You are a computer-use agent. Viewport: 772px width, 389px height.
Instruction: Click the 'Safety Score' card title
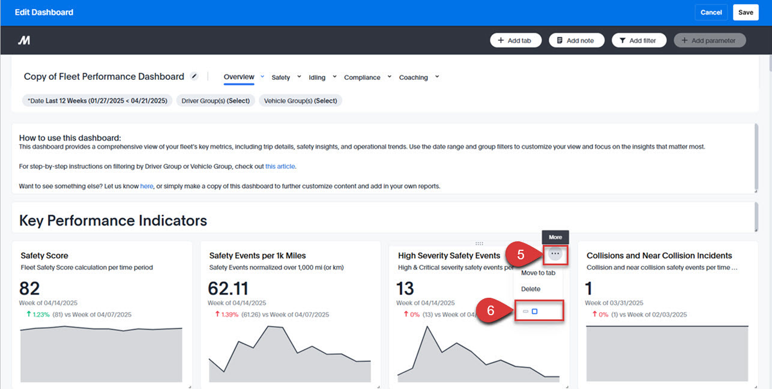point(44,256)
